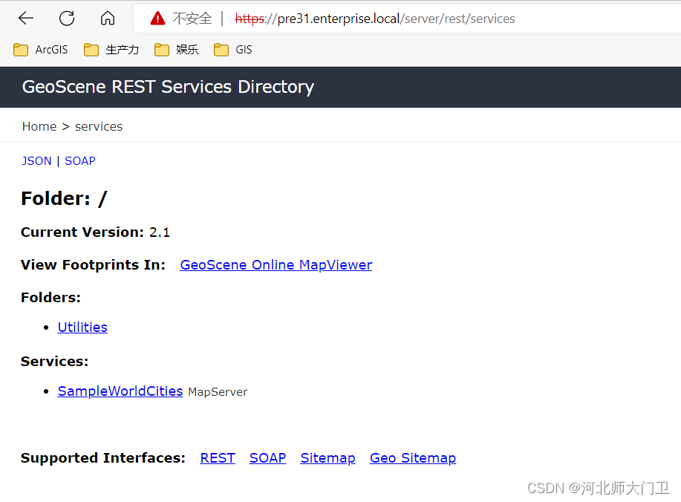This screenshot has height=502, width=681.
Task: Open GeoScene Online MapViewer footprints
Action: 276,264
